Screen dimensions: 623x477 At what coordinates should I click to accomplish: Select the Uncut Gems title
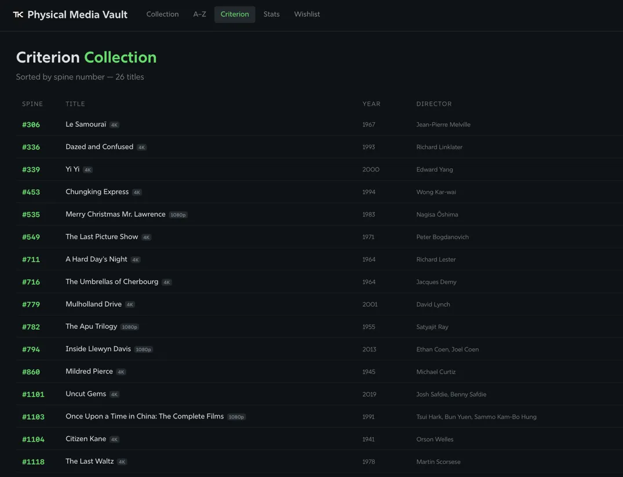85,394
